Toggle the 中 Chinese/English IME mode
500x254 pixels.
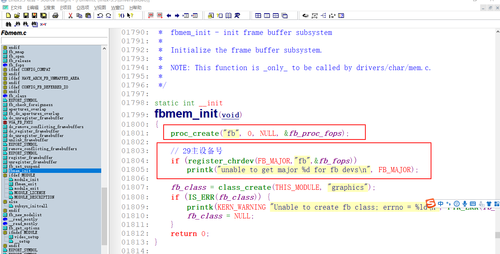[441, 204]
